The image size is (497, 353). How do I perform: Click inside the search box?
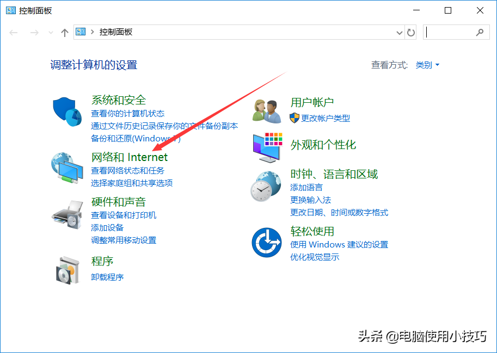pyautogui.click(x=457, y=32)
